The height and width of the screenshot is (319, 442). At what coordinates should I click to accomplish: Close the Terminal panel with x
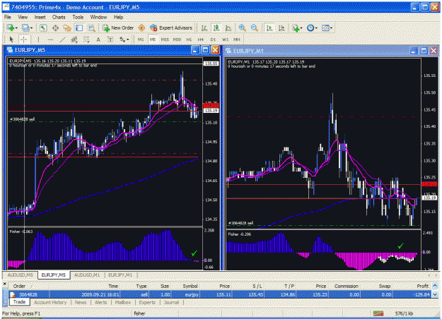coord(4,284)
